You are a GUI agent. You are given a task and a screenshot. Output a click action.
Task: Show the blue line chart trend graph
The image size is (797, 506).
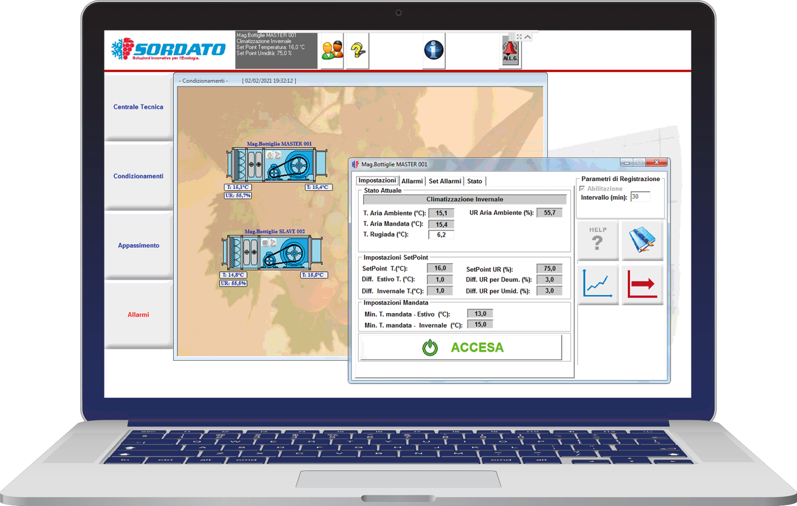tap(598, 284)
